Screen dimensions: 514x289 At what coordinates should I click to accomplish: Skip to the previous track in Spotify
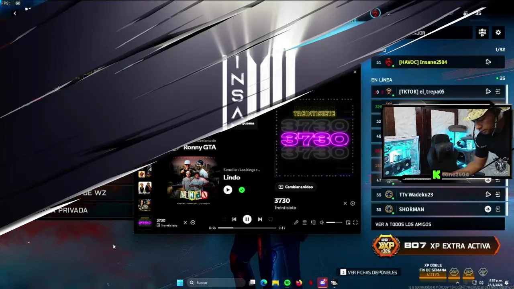pyautogui.click(x=234, y=219)
